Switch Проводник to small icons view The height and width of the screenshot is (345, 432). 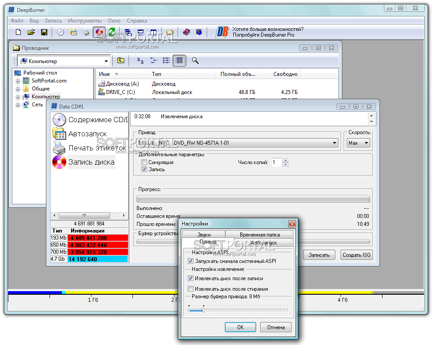(x=153, y=60)
